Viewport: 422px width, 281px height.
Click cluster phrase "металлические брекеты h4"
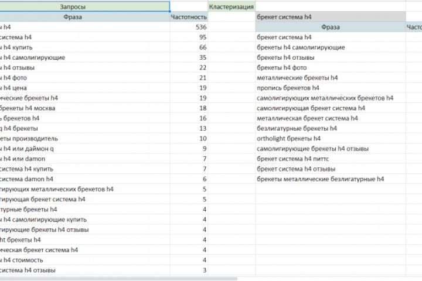click(x=331, y=78)
